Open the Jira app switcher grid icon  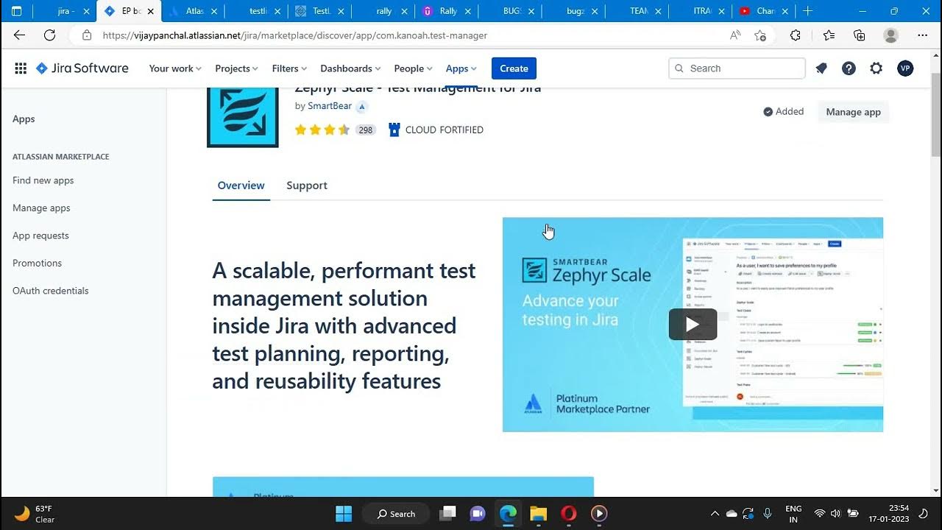(x=21, y=68)
